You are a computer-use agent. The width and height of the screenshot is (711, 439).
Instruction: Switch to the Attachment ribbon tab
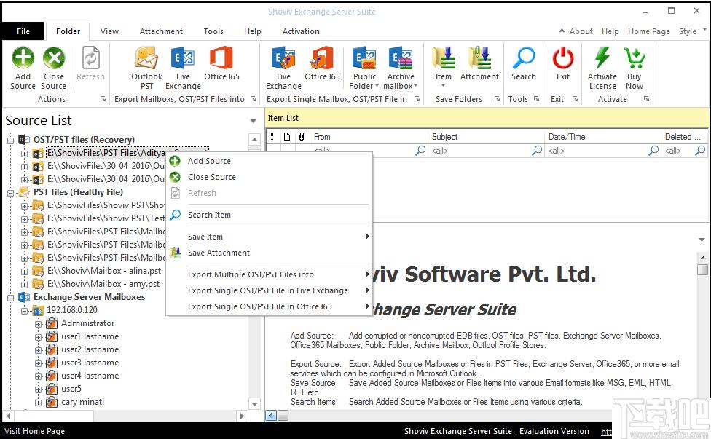[x=161, y=31]
